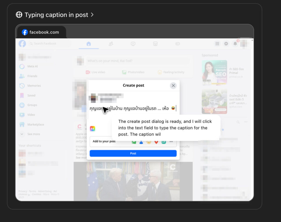This screenshot has height=222, width=281.
Task: Open the Privacy footer link
Action: 23,191
